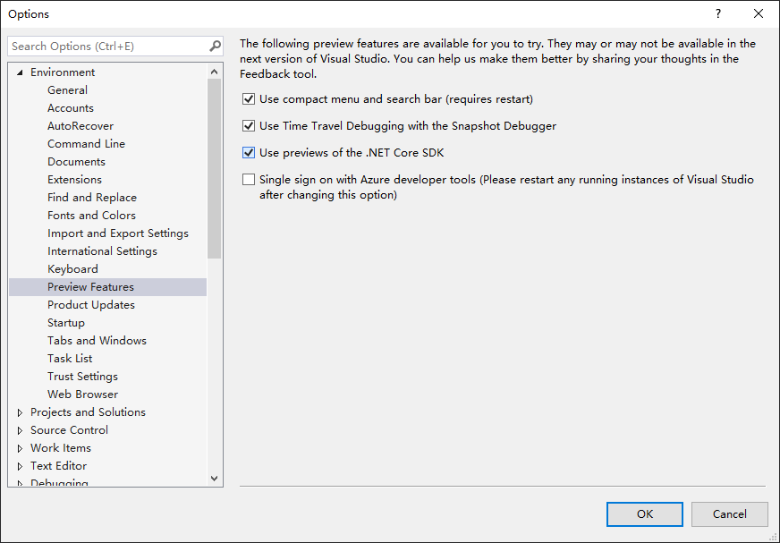The image size is (780, 543).
Task: Select AutoRecover settings
Action: 81,126
